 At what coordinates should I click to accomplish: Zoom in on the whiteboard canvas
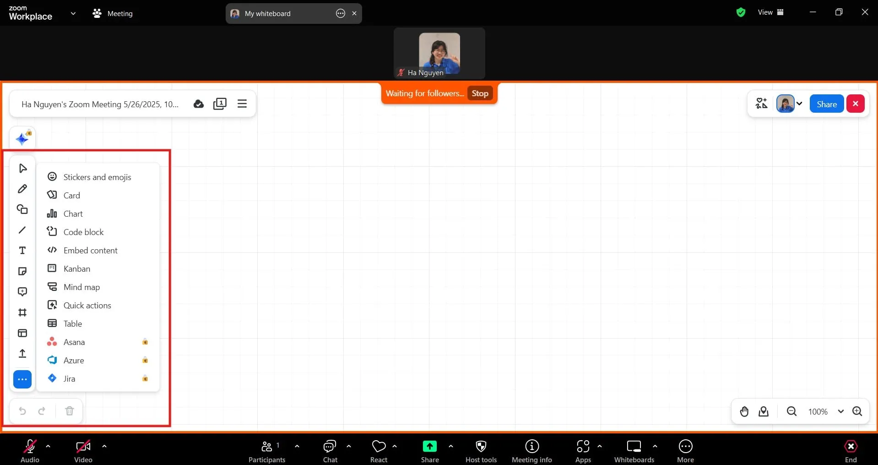coord(857,411)
